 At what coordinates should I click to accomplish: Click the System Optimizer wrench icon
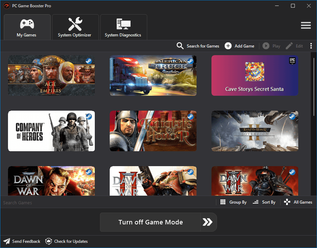click(75, 24)
